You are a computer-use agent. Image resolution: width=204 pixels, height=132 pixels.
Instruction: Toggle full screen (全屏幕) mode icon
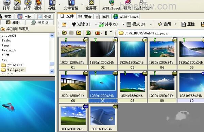[91, 5]
